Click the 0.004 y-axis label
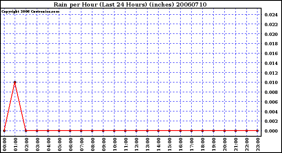282x153 pixels. point(271,112)
